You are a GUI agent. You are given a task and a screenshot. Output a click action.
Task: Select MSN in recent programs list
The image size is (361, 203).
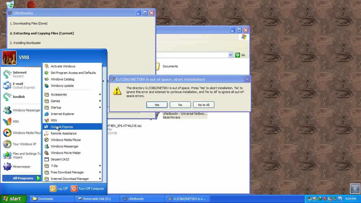[x=22, y=122]
